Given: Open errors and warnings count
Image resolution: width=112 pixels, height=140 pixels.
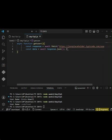Looking at the screenshot, I should click(x=26, y=109).
